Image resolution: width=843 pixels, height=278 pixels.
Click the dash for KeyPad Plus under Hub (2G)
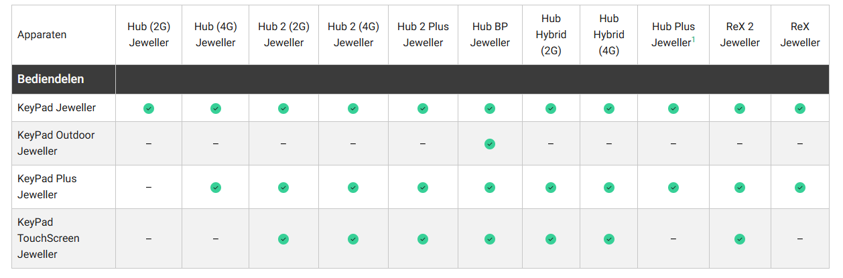149,188
